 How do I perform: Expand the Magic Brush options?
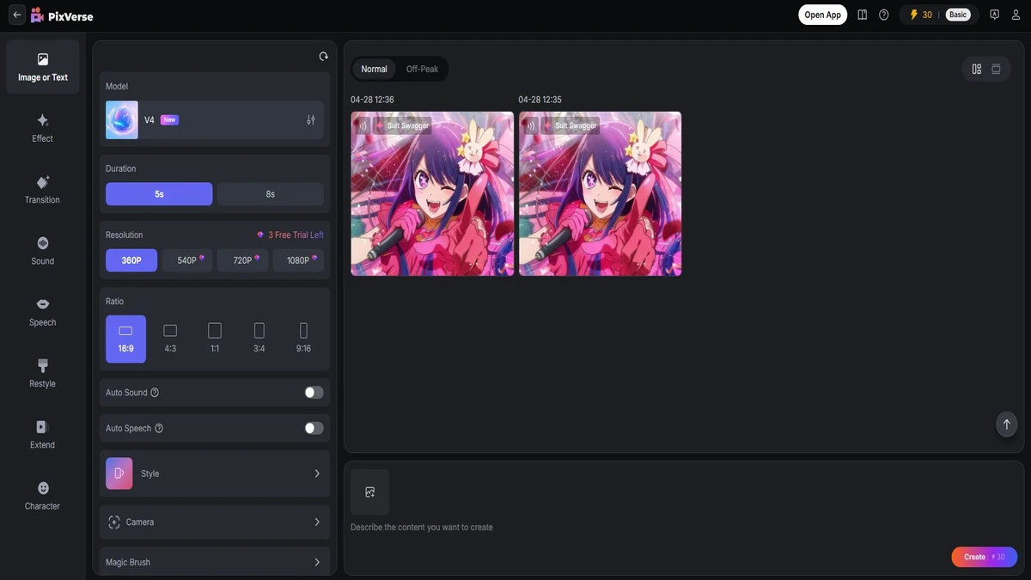click(x=215, y=562)
